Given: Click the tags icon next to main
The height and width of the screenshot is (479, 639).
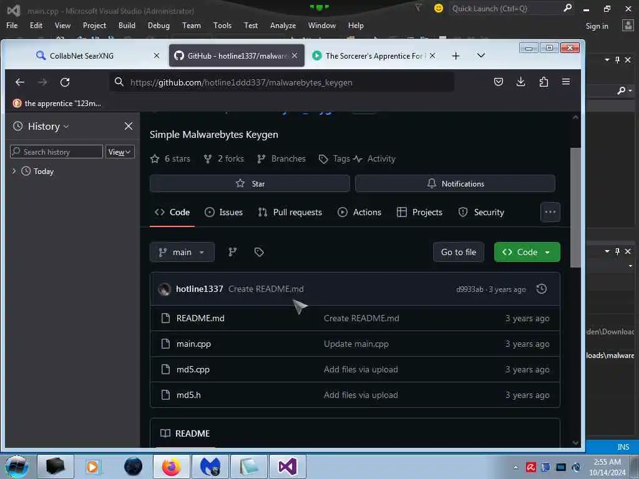Looking at the screenshot, I should [259, 252].
